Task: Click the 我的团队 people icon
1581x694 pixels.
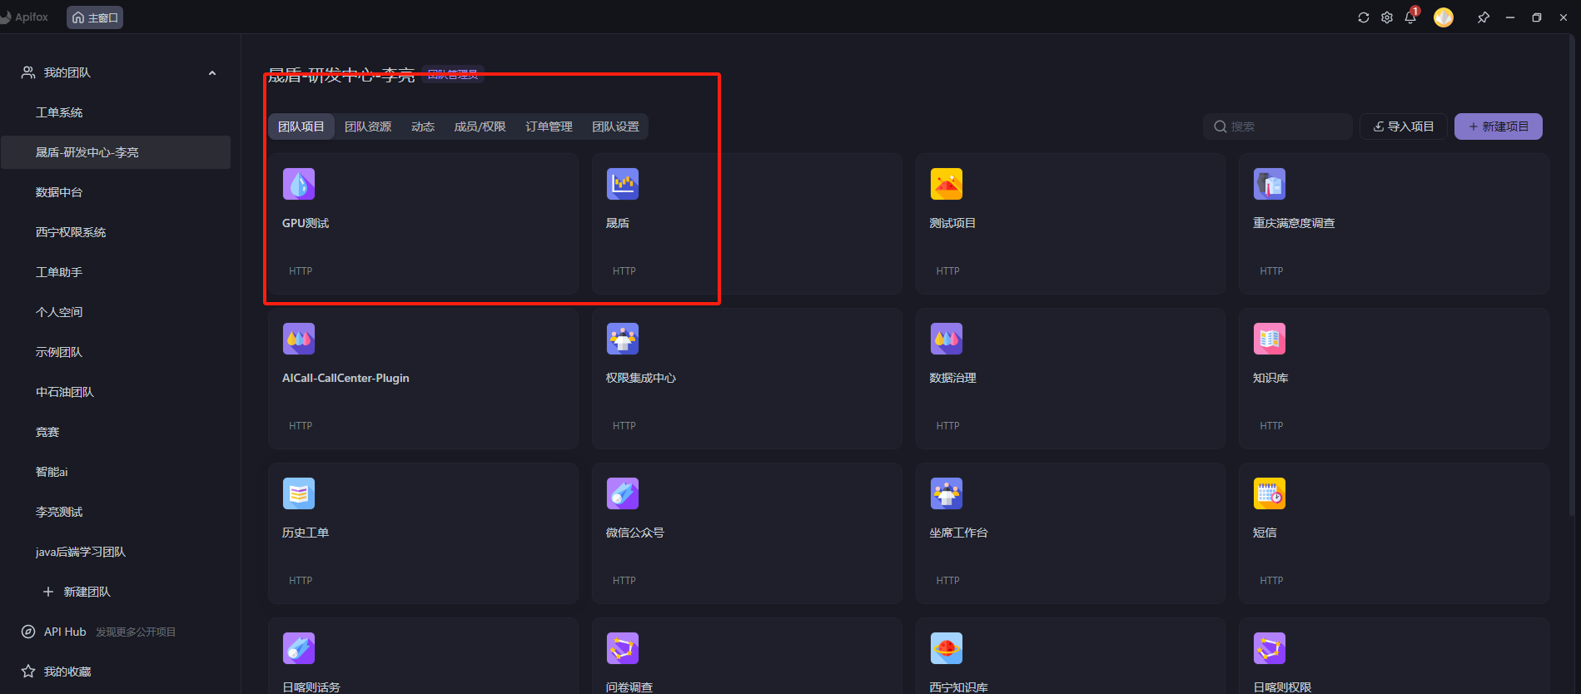Action: point(28,72)
